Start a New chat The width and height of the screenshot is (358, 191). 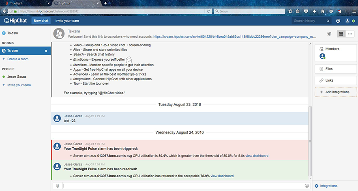(x=41, y=21)
